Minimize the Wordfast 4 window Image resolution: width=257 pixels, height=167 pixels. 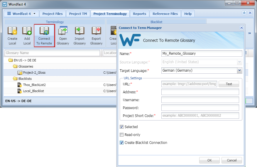click(x=229, y=3)
